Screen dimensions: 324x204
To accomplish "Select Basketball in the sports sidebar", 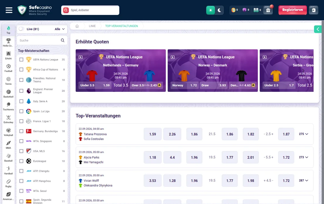I will click(8, 94).
